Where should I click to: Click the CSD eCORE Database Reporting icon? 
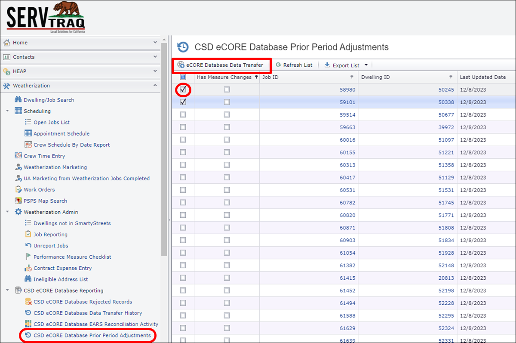point(18,290)
